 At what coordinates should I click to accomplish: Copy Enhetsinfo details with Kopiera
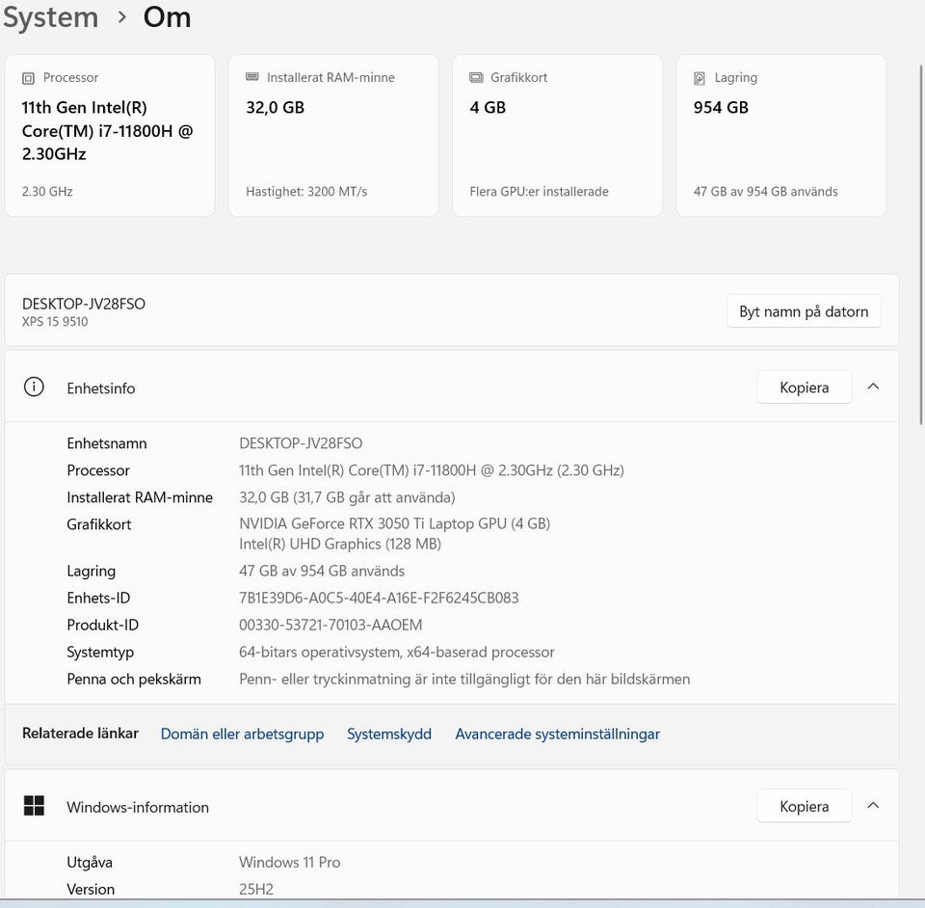[x=804, y=387]
